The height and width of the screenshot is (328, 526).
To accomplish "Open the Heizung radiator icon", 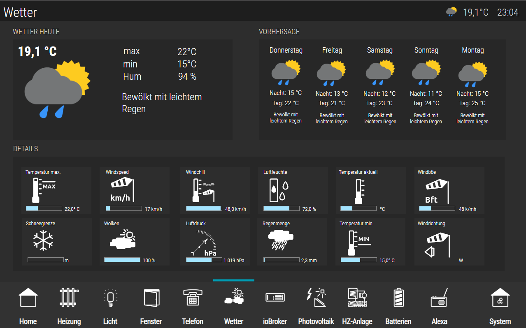I will point(69,298).
